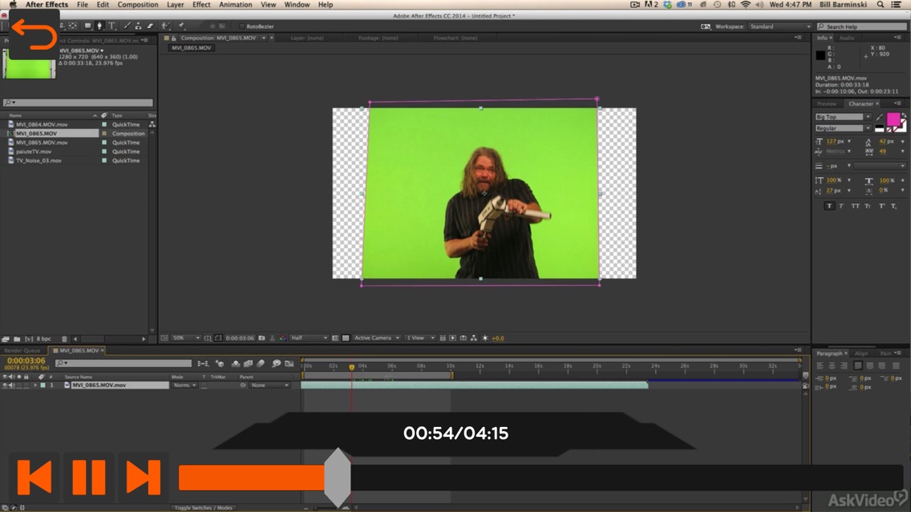Select the Horizontal Type tool

point(111,26)
